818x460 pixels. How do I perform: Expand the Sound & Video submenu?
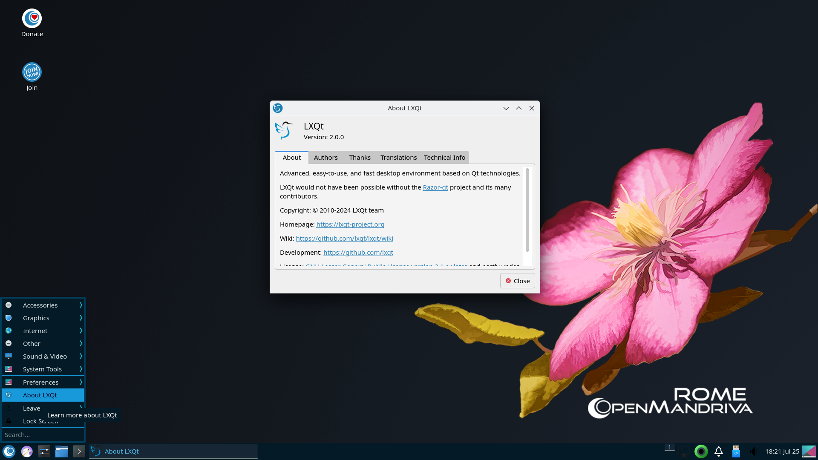[x=43, y=356]
